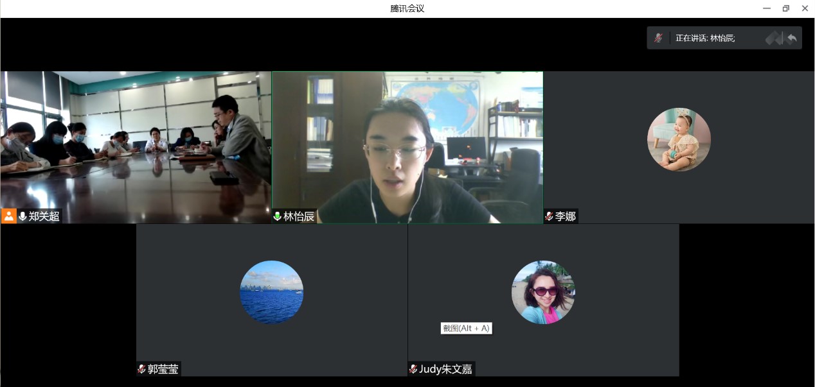This screenshot has width=815, height=387.
Task: Click the muted microphone icon beside 郭莹莹
Action: click(141, 369)
